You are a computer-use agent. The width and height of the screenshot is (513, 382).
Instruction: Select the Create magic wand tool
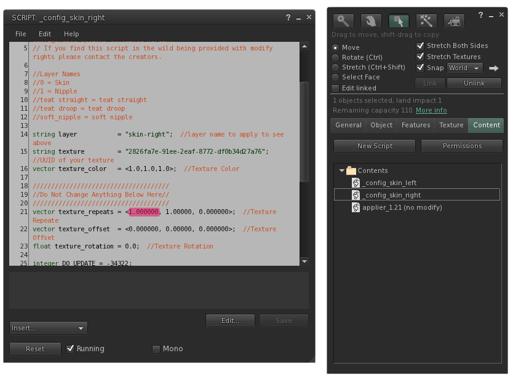click(426, 21)
